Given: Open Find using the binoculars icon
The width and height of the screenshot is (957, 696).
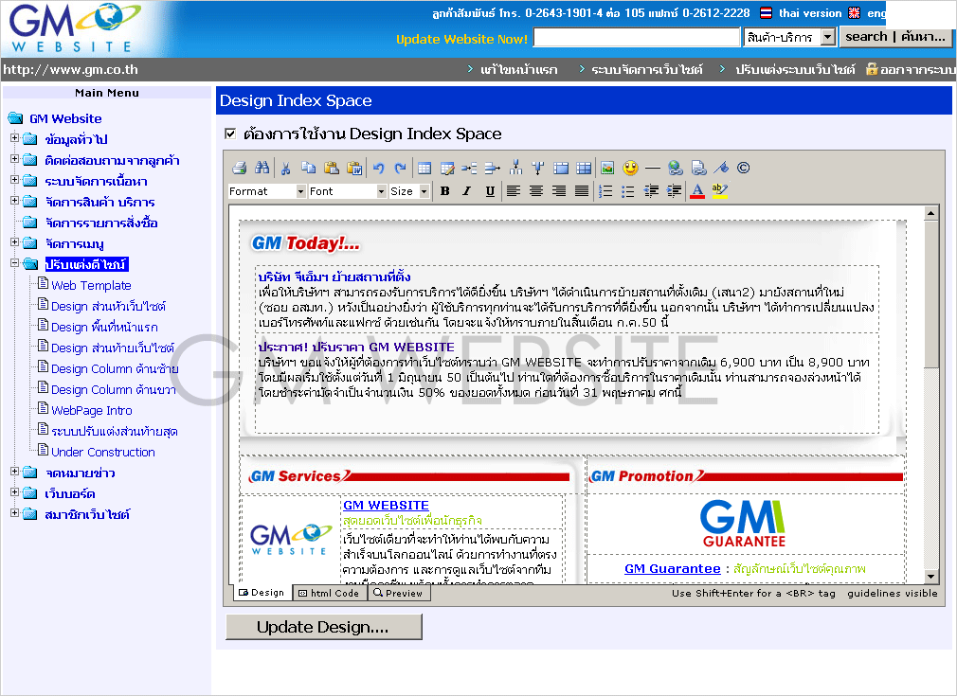Looking at the screenshot, I should 262,168.
